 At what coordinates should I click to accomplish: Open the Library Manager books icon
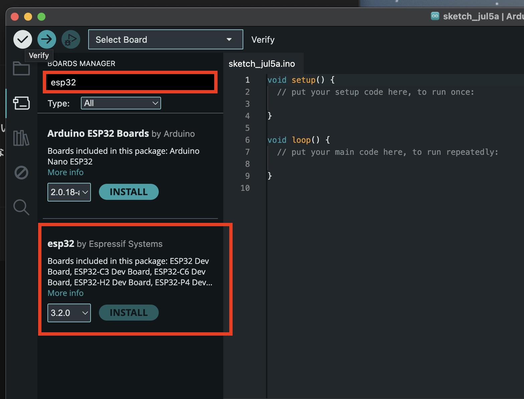[x=21, y=138]
